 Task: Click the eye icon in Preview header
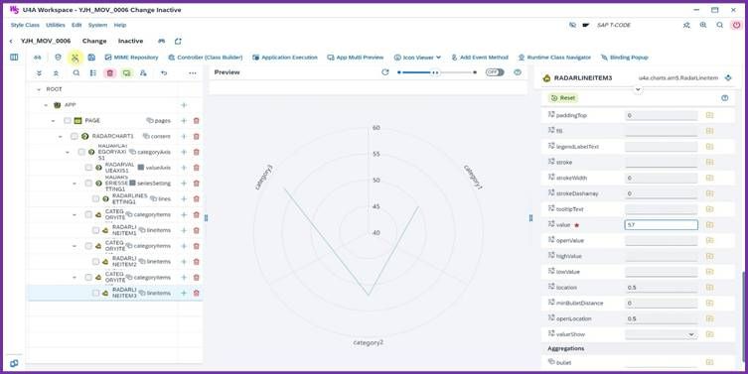(x=518, y=72)
